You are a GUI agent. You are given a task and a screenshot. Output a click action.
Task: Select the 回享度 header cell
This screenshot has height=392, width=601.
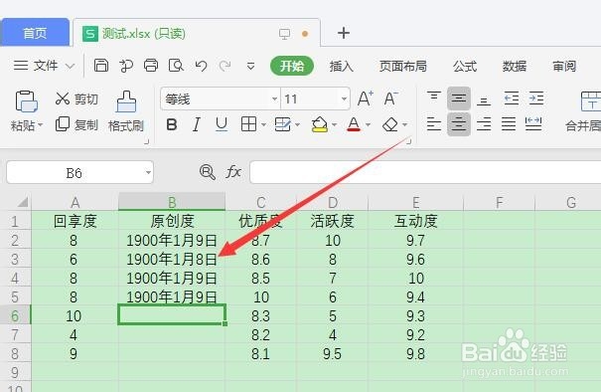(75, 221)
